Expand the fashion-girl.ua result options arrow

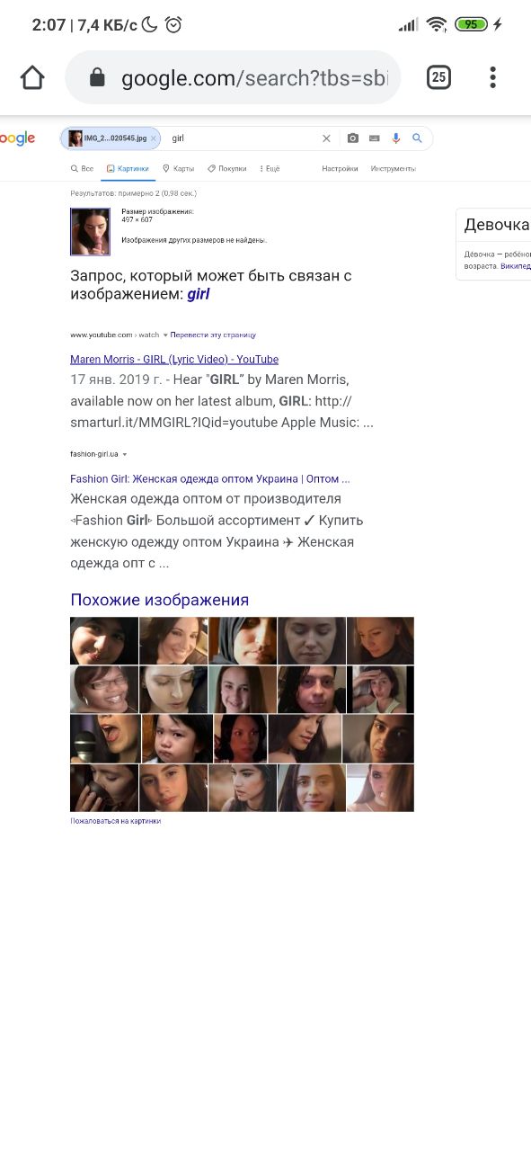pyautogui.click(x=125, y=454)
